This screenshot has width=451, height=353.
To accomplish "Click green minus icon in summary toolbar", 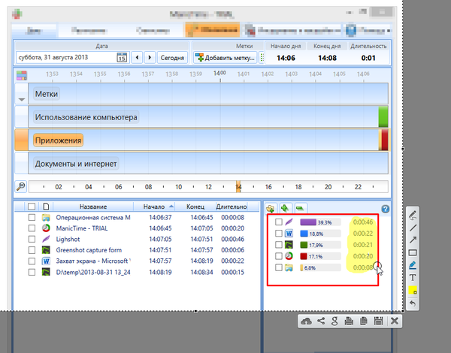I will tap(300, 208).
